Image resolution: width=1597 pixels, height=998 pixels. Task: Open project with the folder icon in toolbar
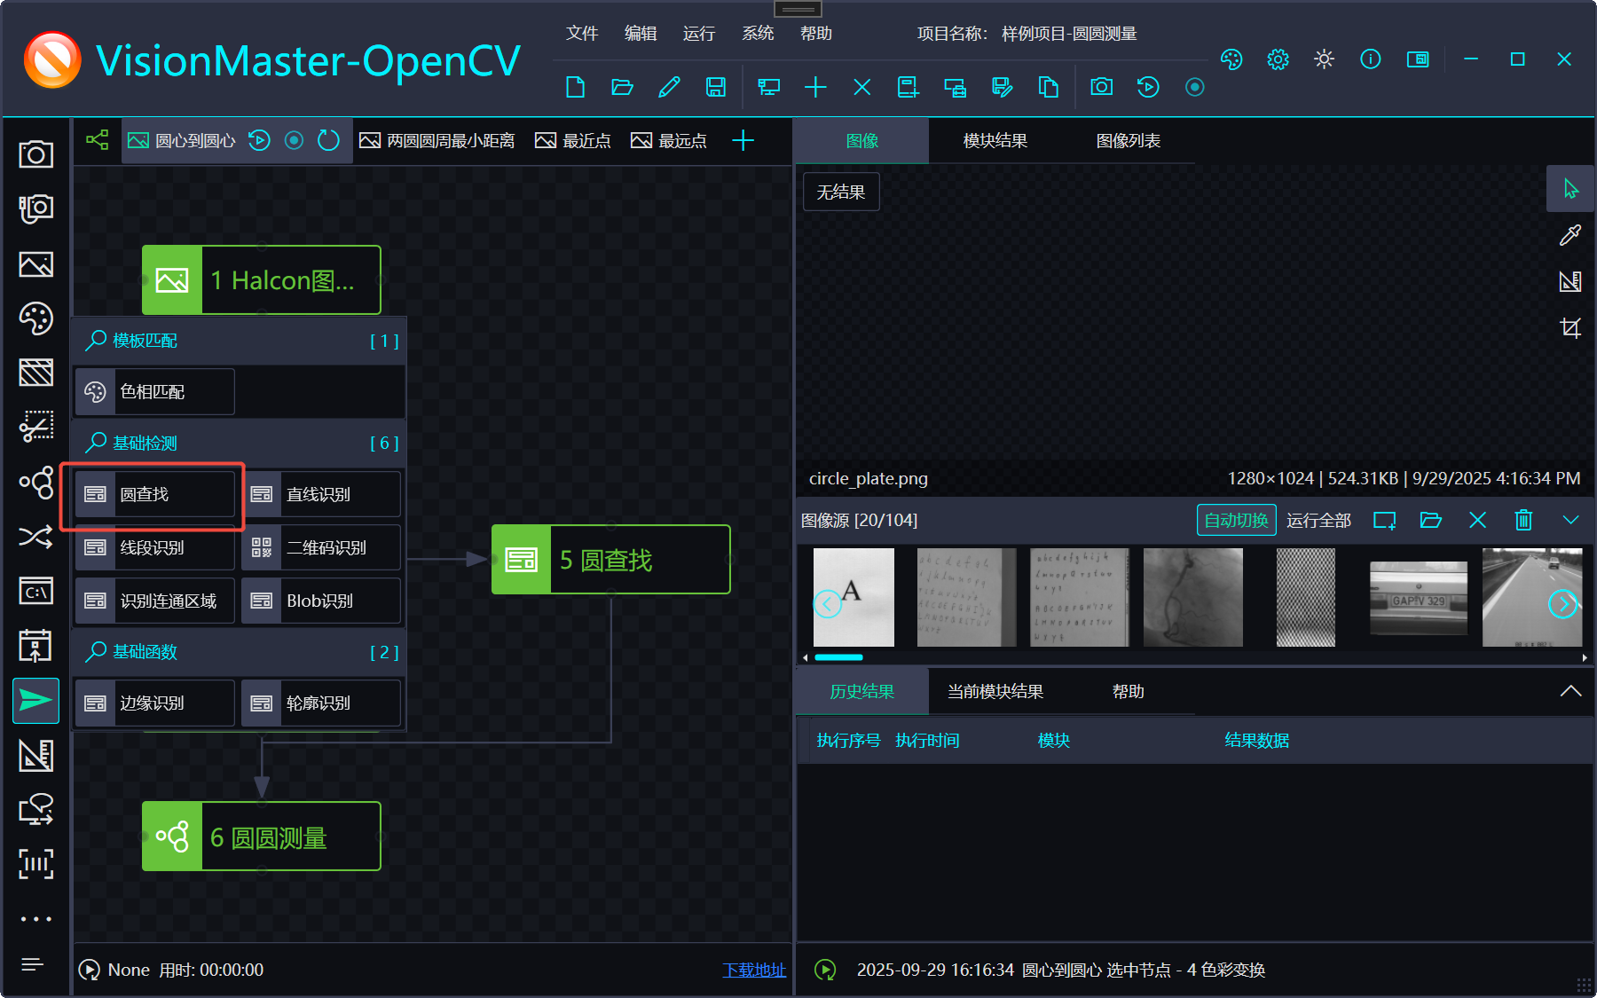pyautogui.click(x=622, y=87)
